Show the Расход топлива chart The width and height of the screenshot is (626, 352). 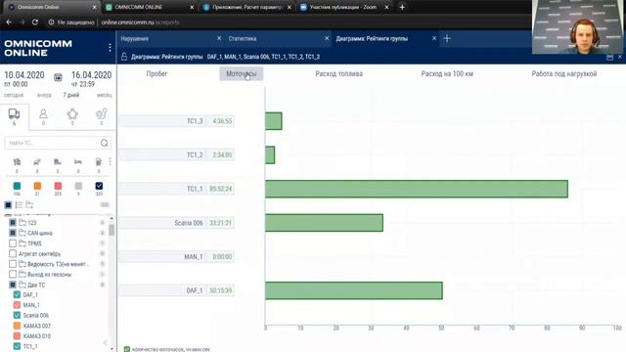point(339,74)
